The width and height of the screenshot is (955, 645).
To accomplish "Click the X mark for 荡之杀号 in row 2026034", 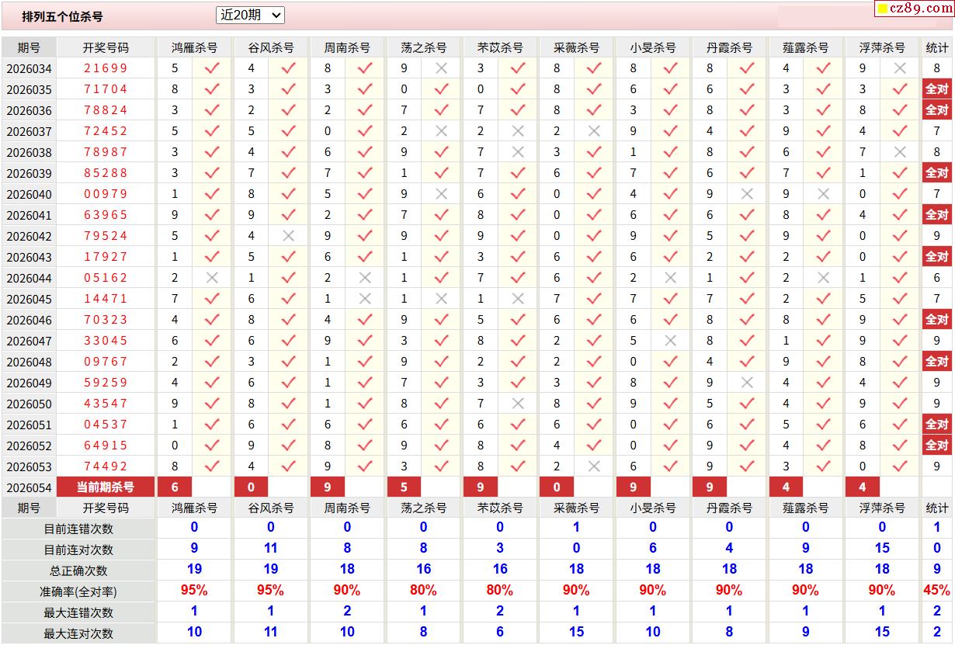I will tap(441, 68).
